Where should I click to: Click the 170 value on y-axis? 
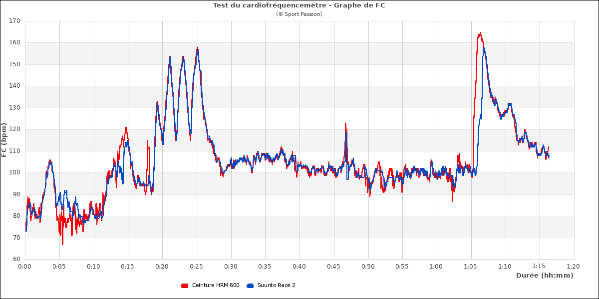click(x=14, y=21)
